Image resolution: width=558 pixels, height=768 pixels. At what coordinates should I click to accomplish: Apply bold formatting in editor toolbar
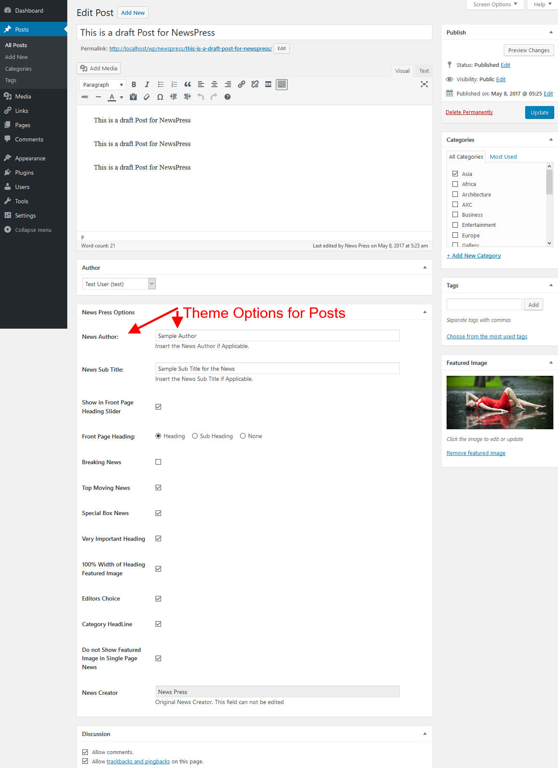(134, 85)
